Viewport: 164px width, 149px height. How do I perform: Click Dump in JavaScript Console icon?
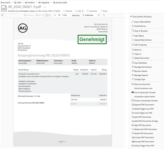click(x=133, y=101)
